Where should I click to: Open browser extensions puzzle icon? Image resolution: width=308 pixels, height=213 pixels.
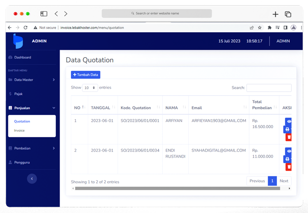269,28
